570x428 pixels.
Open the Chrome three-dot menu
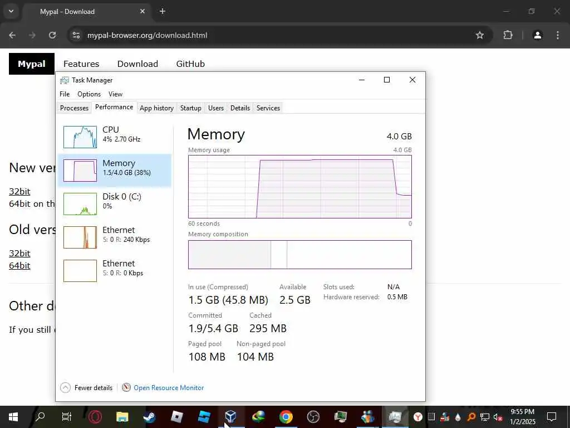558,35
